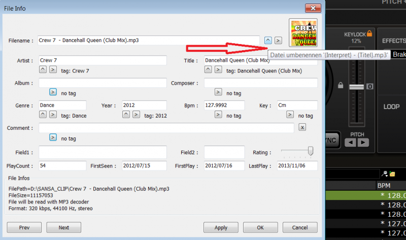The image size is (406, 240).
Task: Click the Next button
Action: 64,227
